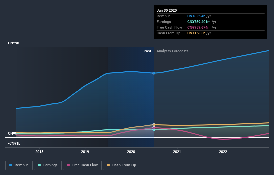Click the teal Earnings data point marker
This screenshot has width=274, height=175.
154,130
